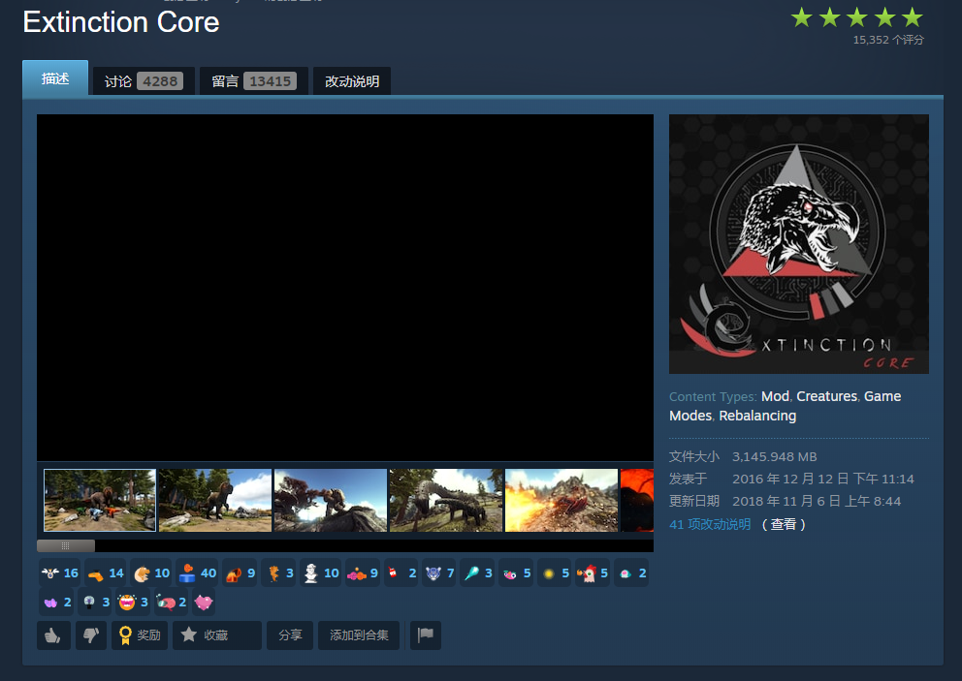Click the award badge showing 40
The width and height of the screenshot is (962, 681).
[198, 573]
